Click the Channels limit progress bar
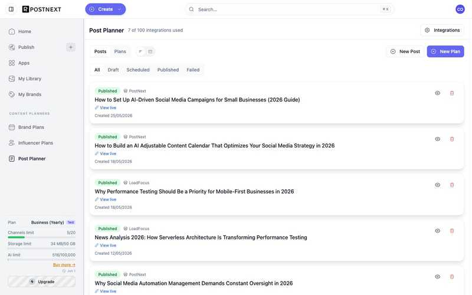The height and width of the screenshot is (295, 472). click(x=41, y=238)
